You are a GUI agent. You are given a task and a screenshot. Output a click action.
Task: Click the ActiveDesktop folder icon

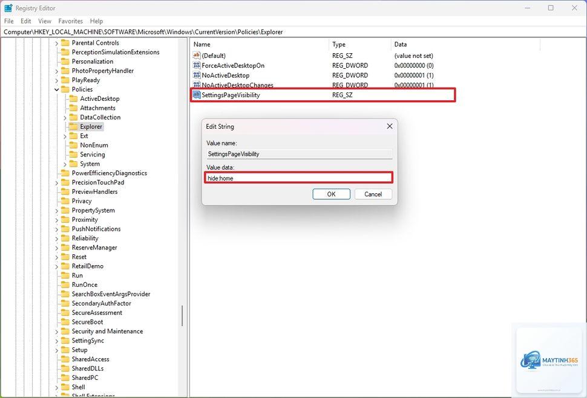(73, 98)
